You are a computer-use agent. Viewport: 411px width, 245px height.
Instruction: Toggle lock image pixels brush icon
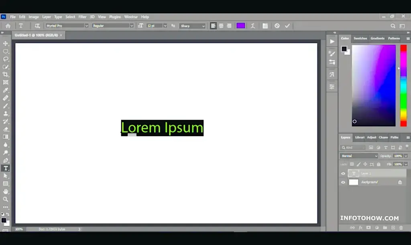358,164
